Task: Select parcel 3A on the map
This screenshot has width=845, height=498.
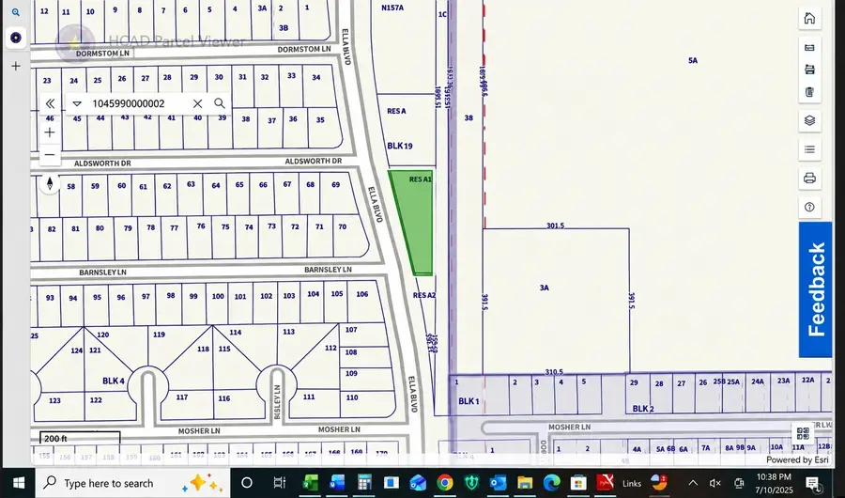Action: click(x=555, y=300)
